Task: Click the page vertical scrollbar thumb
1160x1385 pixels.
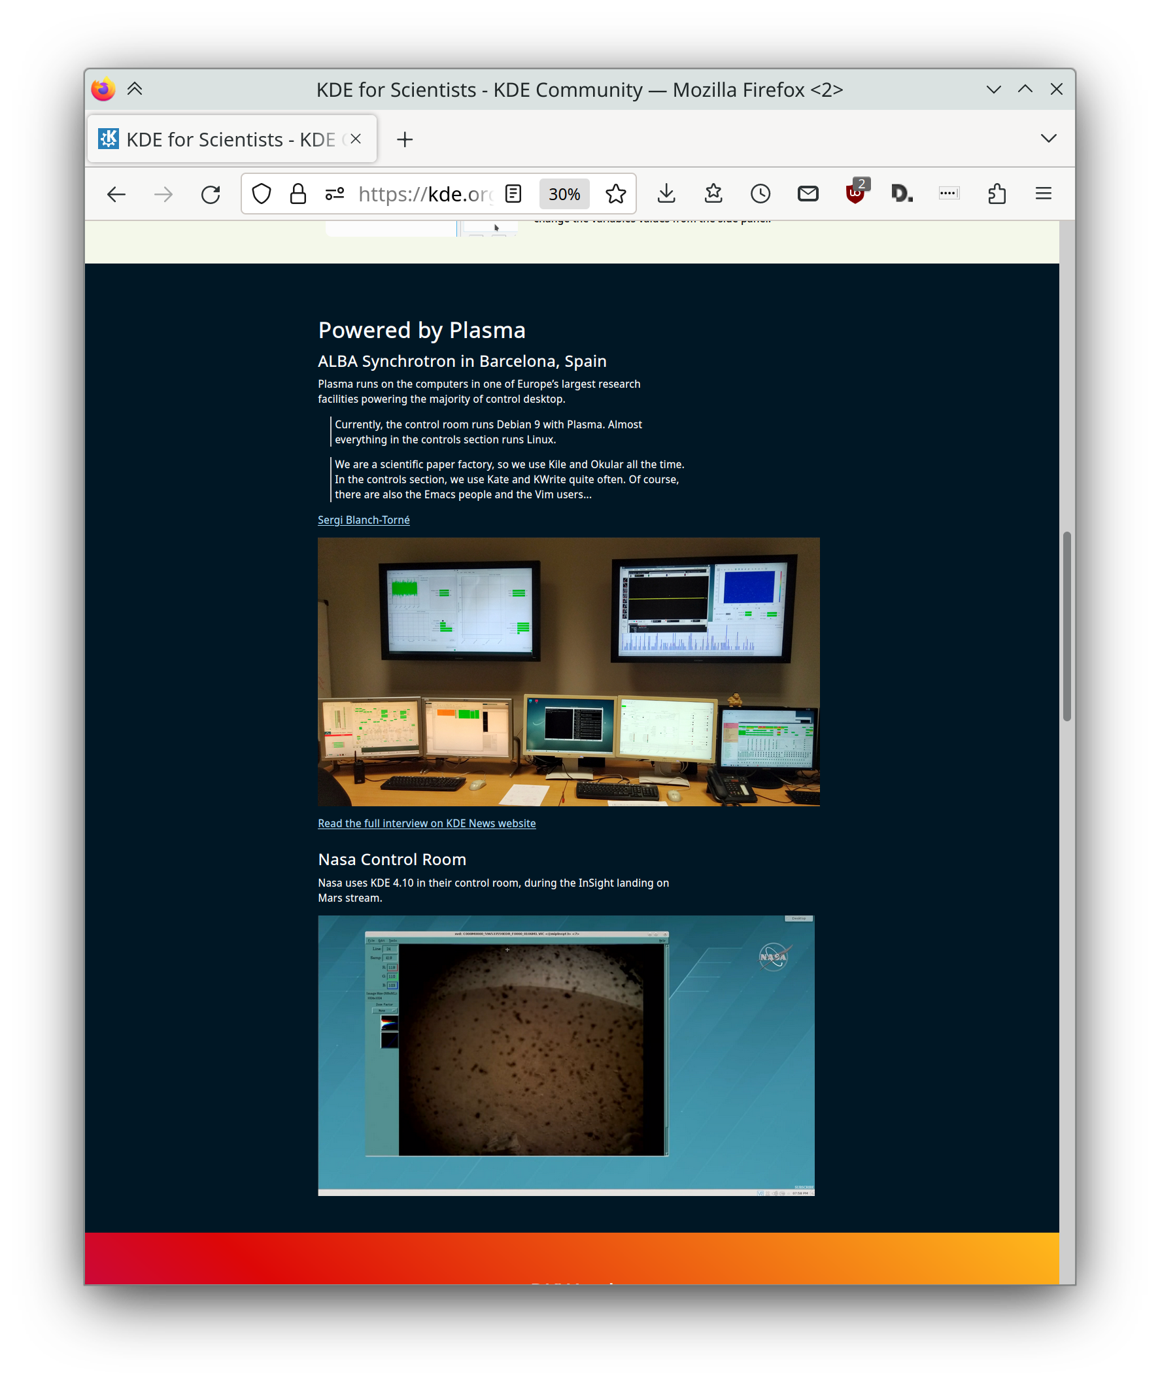Action: click(1066, 626)
